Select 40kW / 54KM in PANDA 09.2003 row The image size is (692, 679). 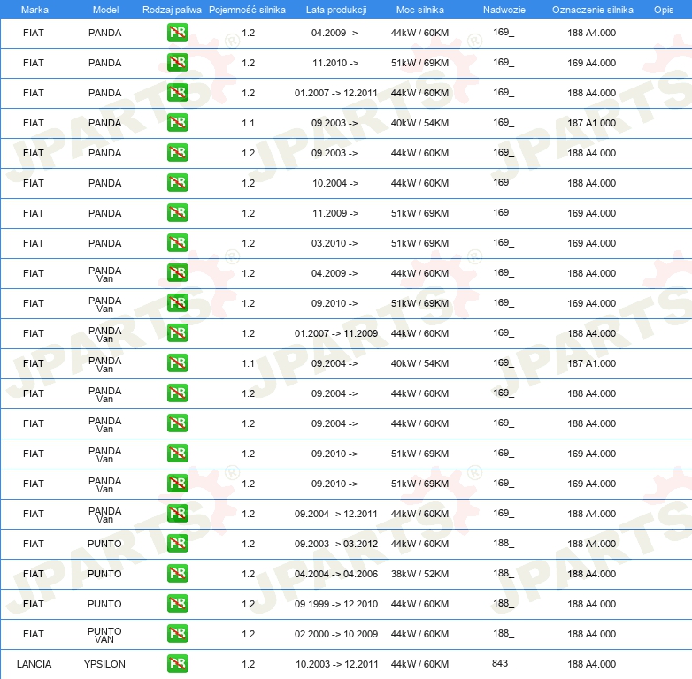(419, 123)
